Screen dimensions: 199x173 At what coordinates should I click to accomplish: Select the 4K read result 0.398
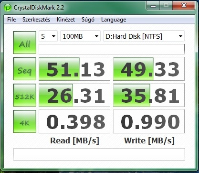pyautogui.click(x=74, y=121)
